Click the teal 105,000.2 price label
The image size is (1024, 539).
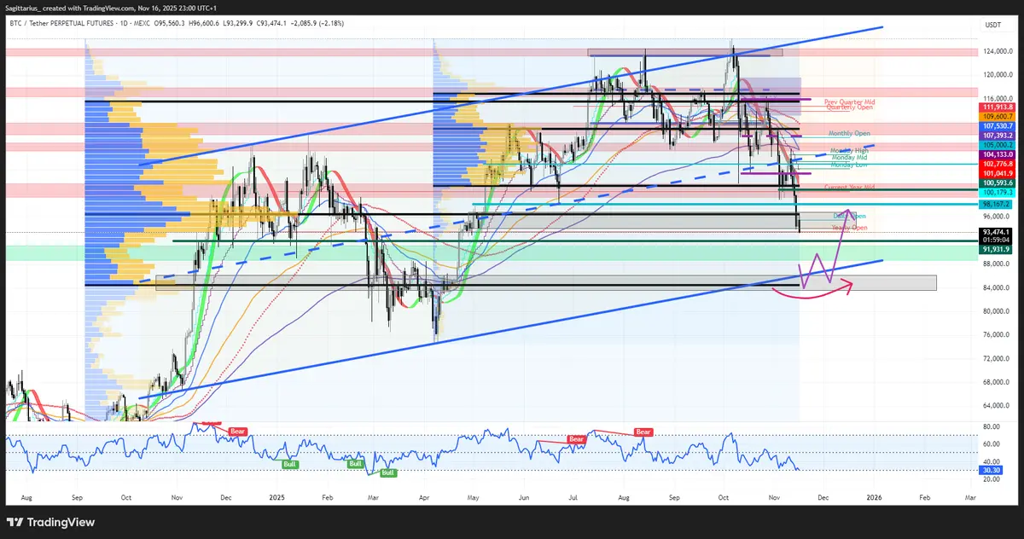998,145
